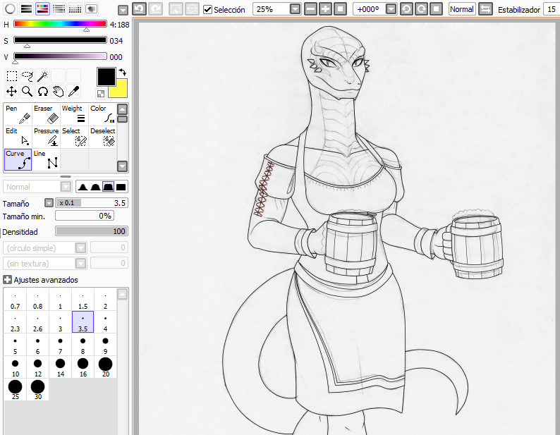Open the rotation angle dropdown
This screenshot has width=560, height=435.
391,9
